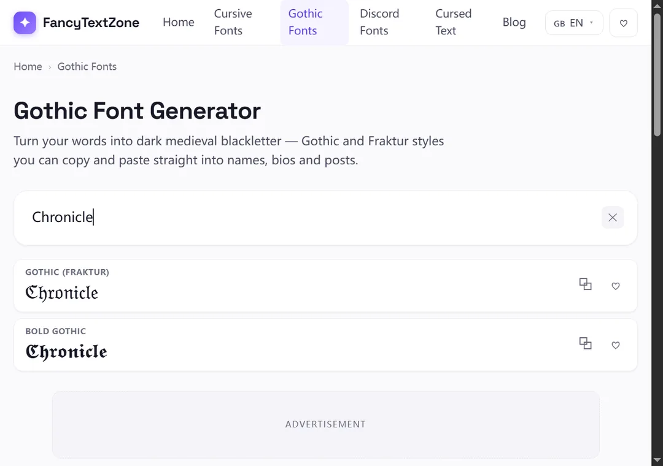This screenshot has height=466, width=663.
Task: Open the EN language dropdown
Action: (x=574, y=23)
